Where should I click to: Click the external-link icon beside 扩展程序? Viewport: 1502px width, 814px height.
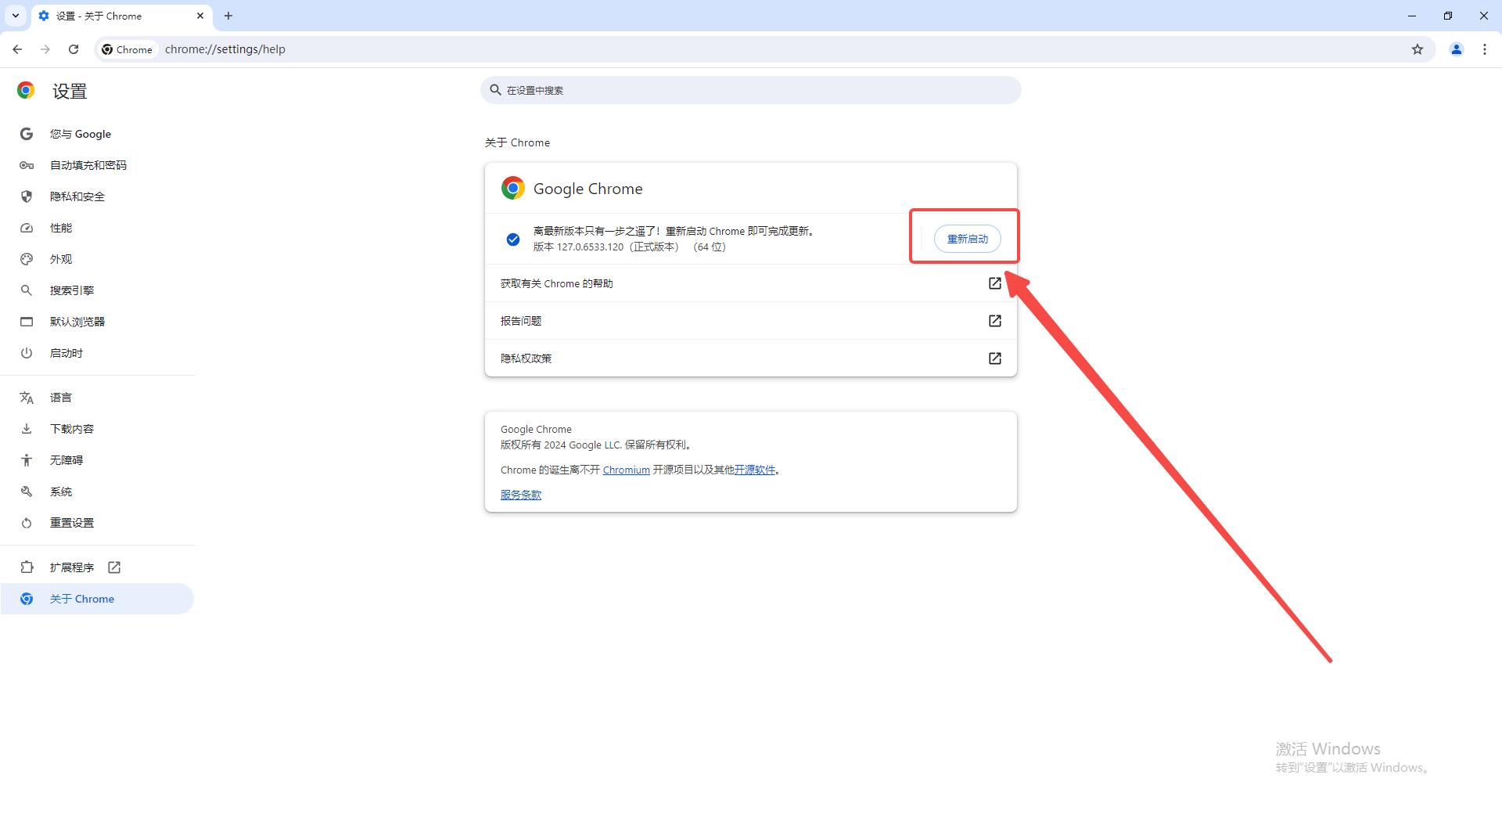pos(114,567)
